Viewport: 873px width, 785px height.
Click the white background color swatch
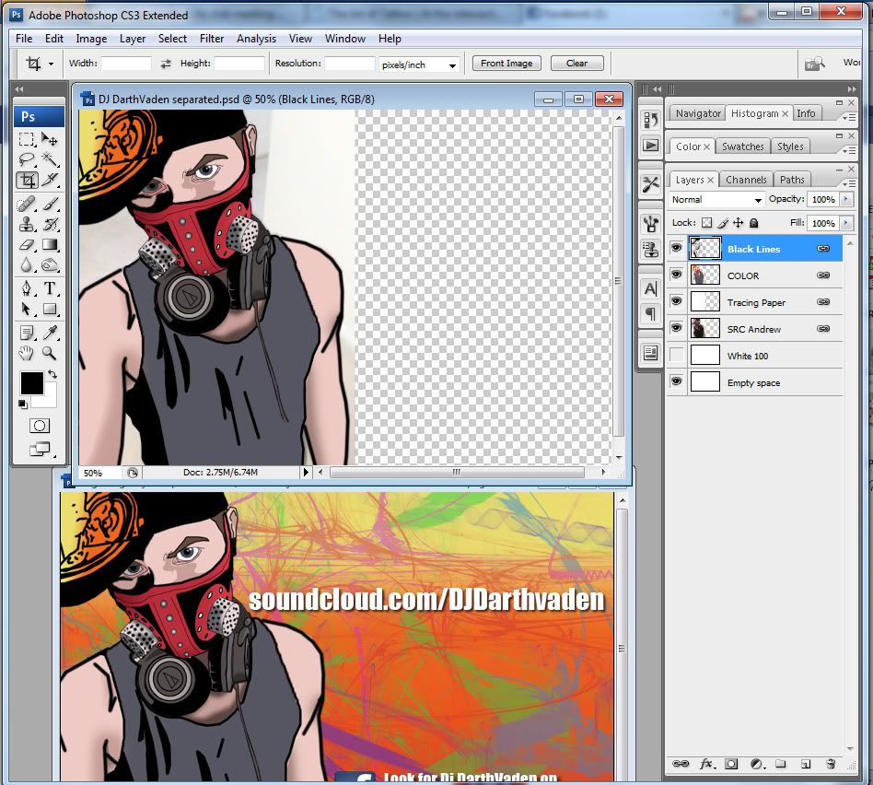(49, 400)
